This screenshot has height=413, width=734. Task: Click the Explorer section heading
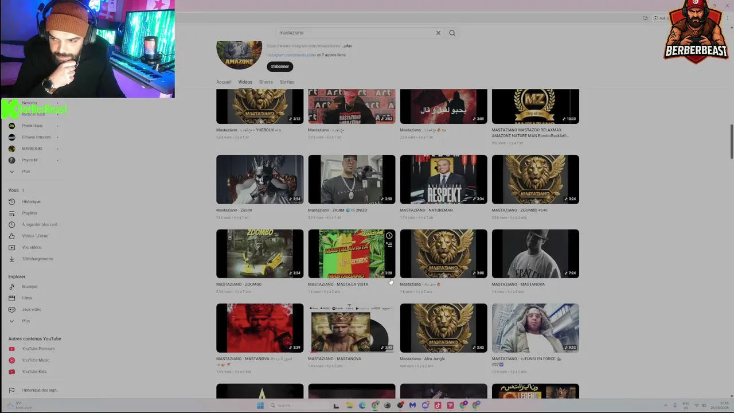pyautogui.click(x=17, y=276)
